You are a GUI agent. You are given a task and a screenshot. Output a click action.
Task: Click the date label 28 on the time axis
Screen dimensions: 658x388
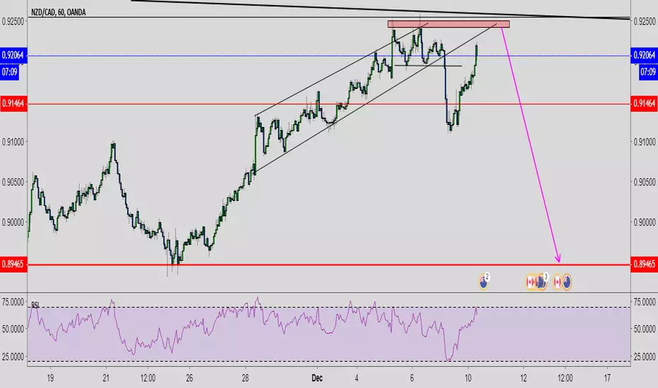click(x=245, y=378)
